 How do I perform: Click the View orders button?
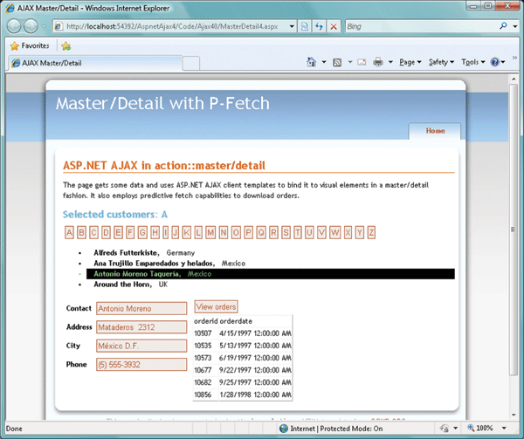pyautogui.click(x=216, y=306)
